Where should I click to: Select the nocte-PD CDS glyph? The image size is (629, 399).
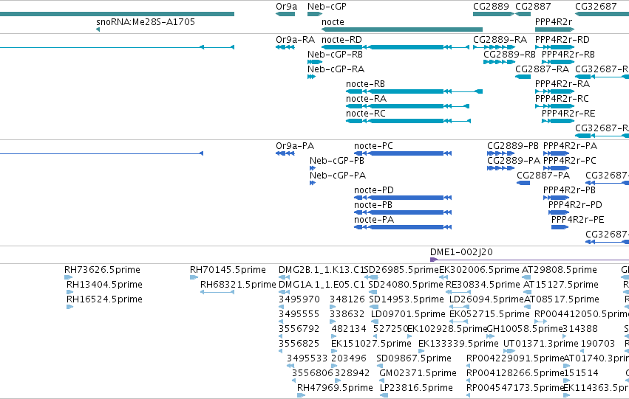[x=403, y=198]
